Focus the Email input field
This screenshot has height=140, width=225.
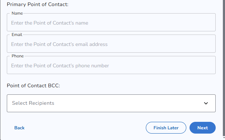click(111, 44)
